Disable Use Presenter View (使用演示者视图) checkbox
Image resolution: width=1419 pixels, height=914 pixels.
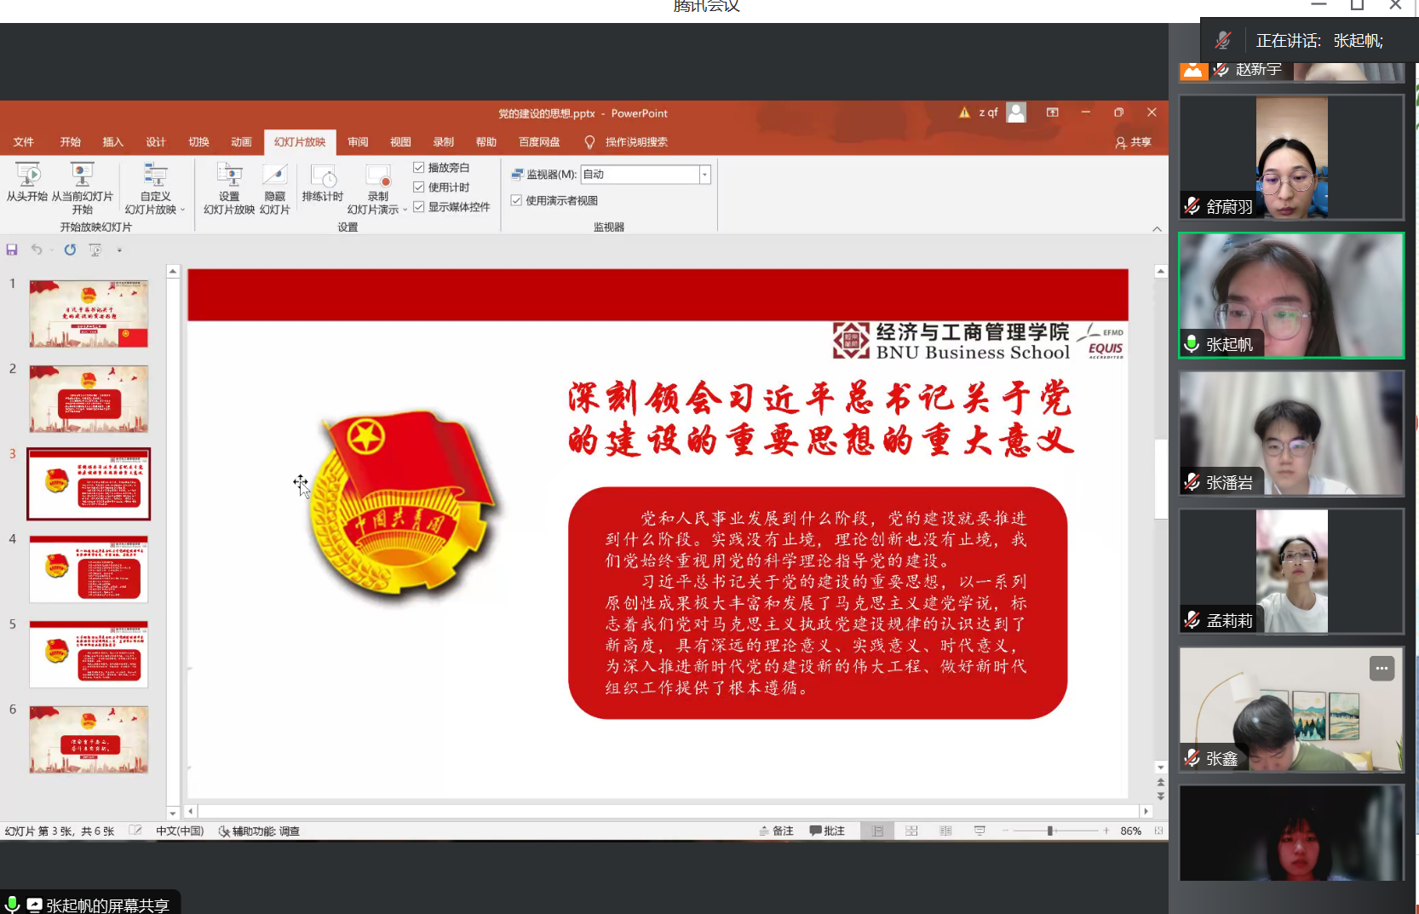[x=516, y=200]
